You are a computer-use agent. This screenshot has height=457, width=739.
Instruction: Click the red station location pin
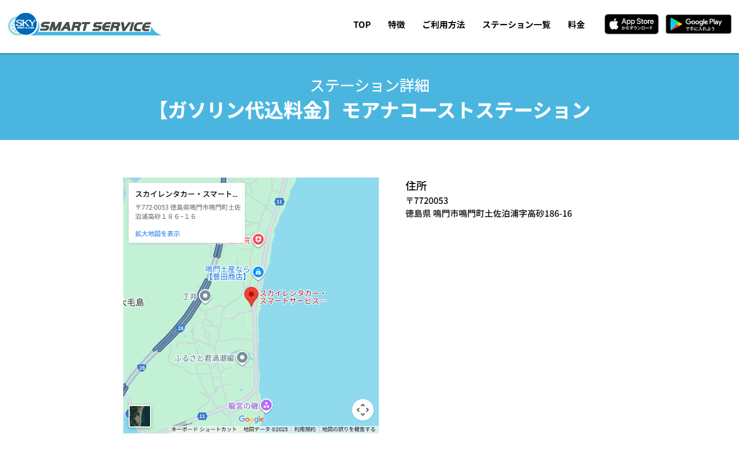click(251, 296)
